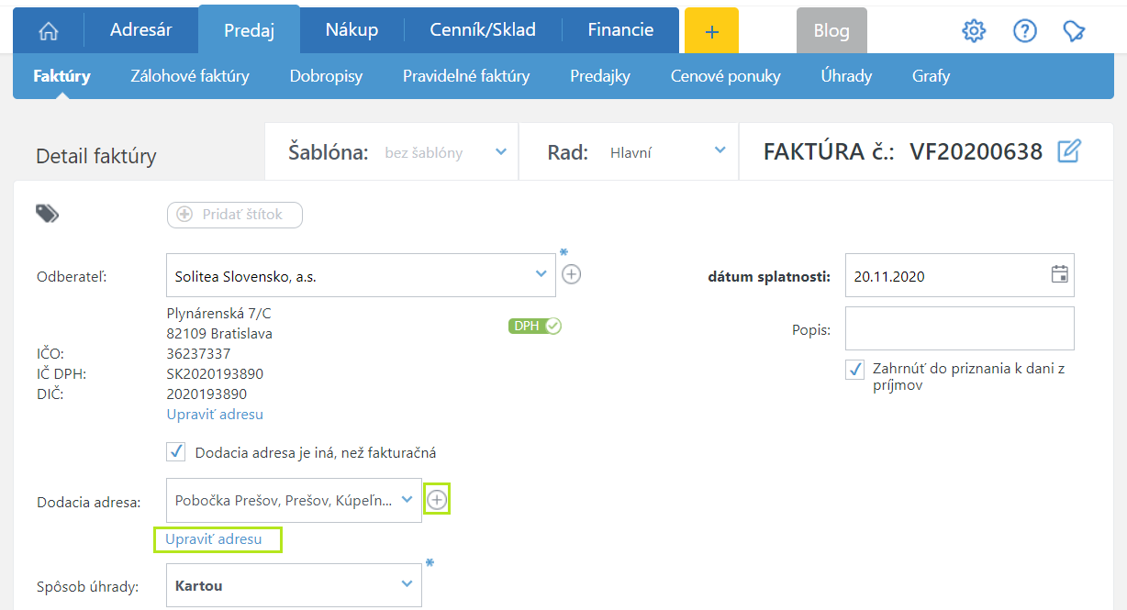This screenshot has width=1127, height=610.
Task: Click 'Pridať štítok' button
Action: coord(235,215)
